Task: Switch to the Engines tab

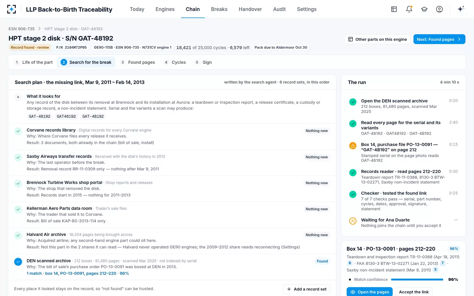Action: coord(165,9)
